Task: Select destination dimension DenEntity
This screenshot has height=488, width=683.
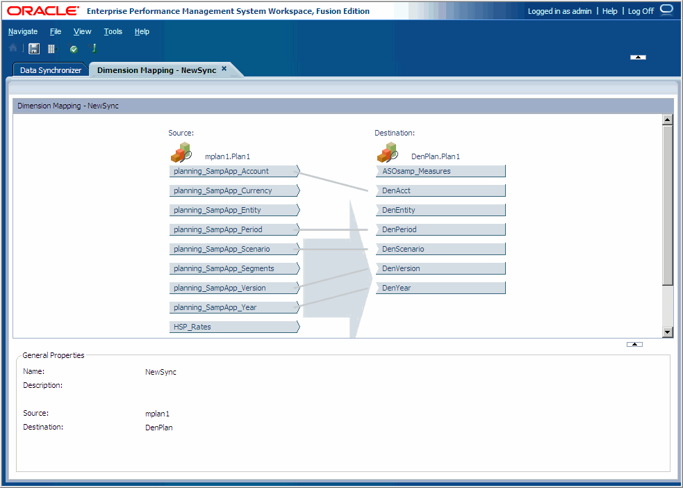Action: click(x=441, y=210)
